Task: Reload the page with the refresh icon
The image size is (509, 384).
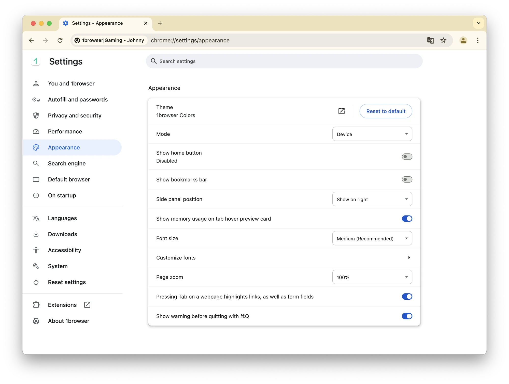Action: point(60,40)
